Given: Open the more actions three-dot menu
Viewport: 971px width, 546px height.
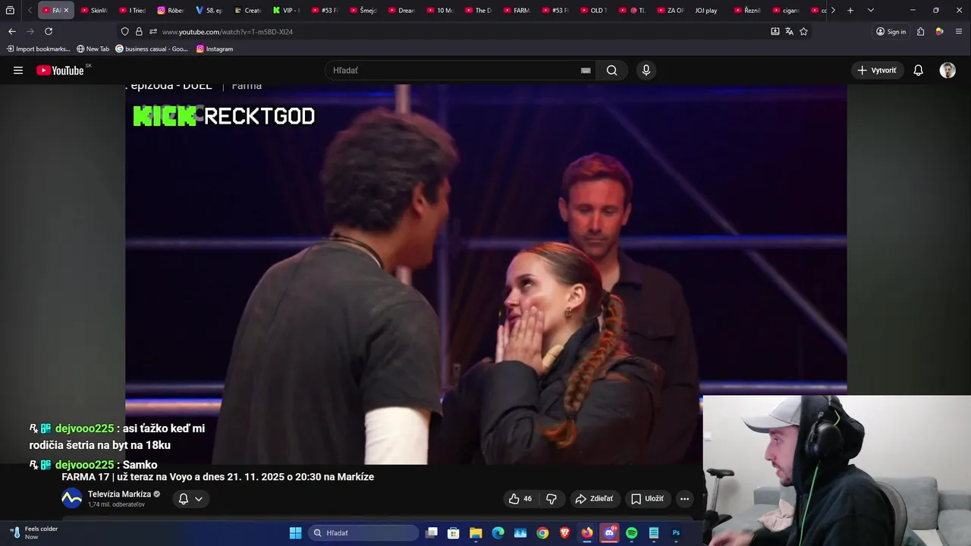Looking at the screenshot, I should coord(684,499).
